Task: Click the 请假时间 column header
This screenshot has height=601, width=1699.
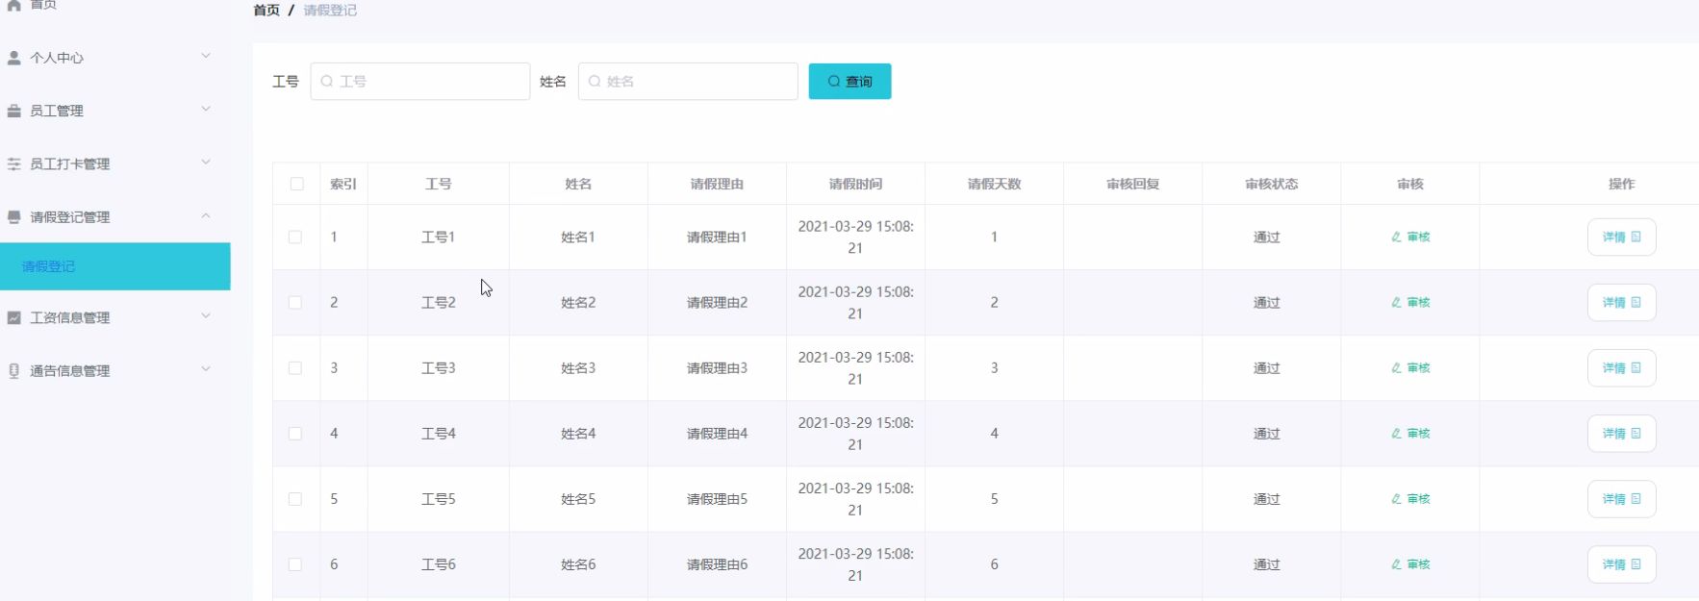Action: 855,184
